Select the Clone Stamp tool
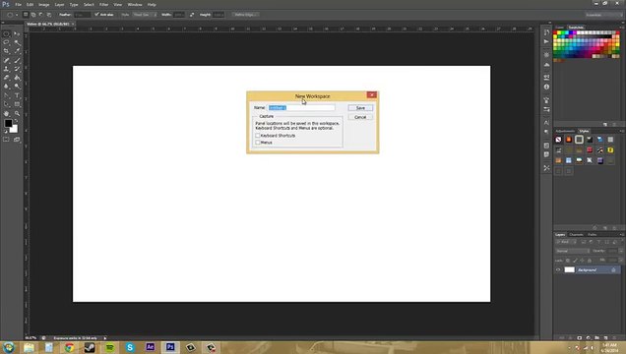Screen dimensions: 626x354 click(x=6, y=69)
